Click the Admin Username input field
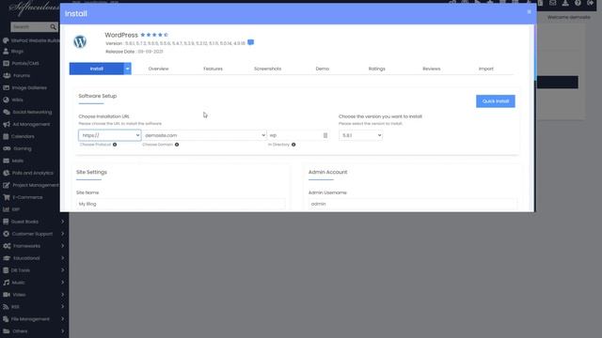The width and height of the screenshot is (602, 338). (413, 204)
